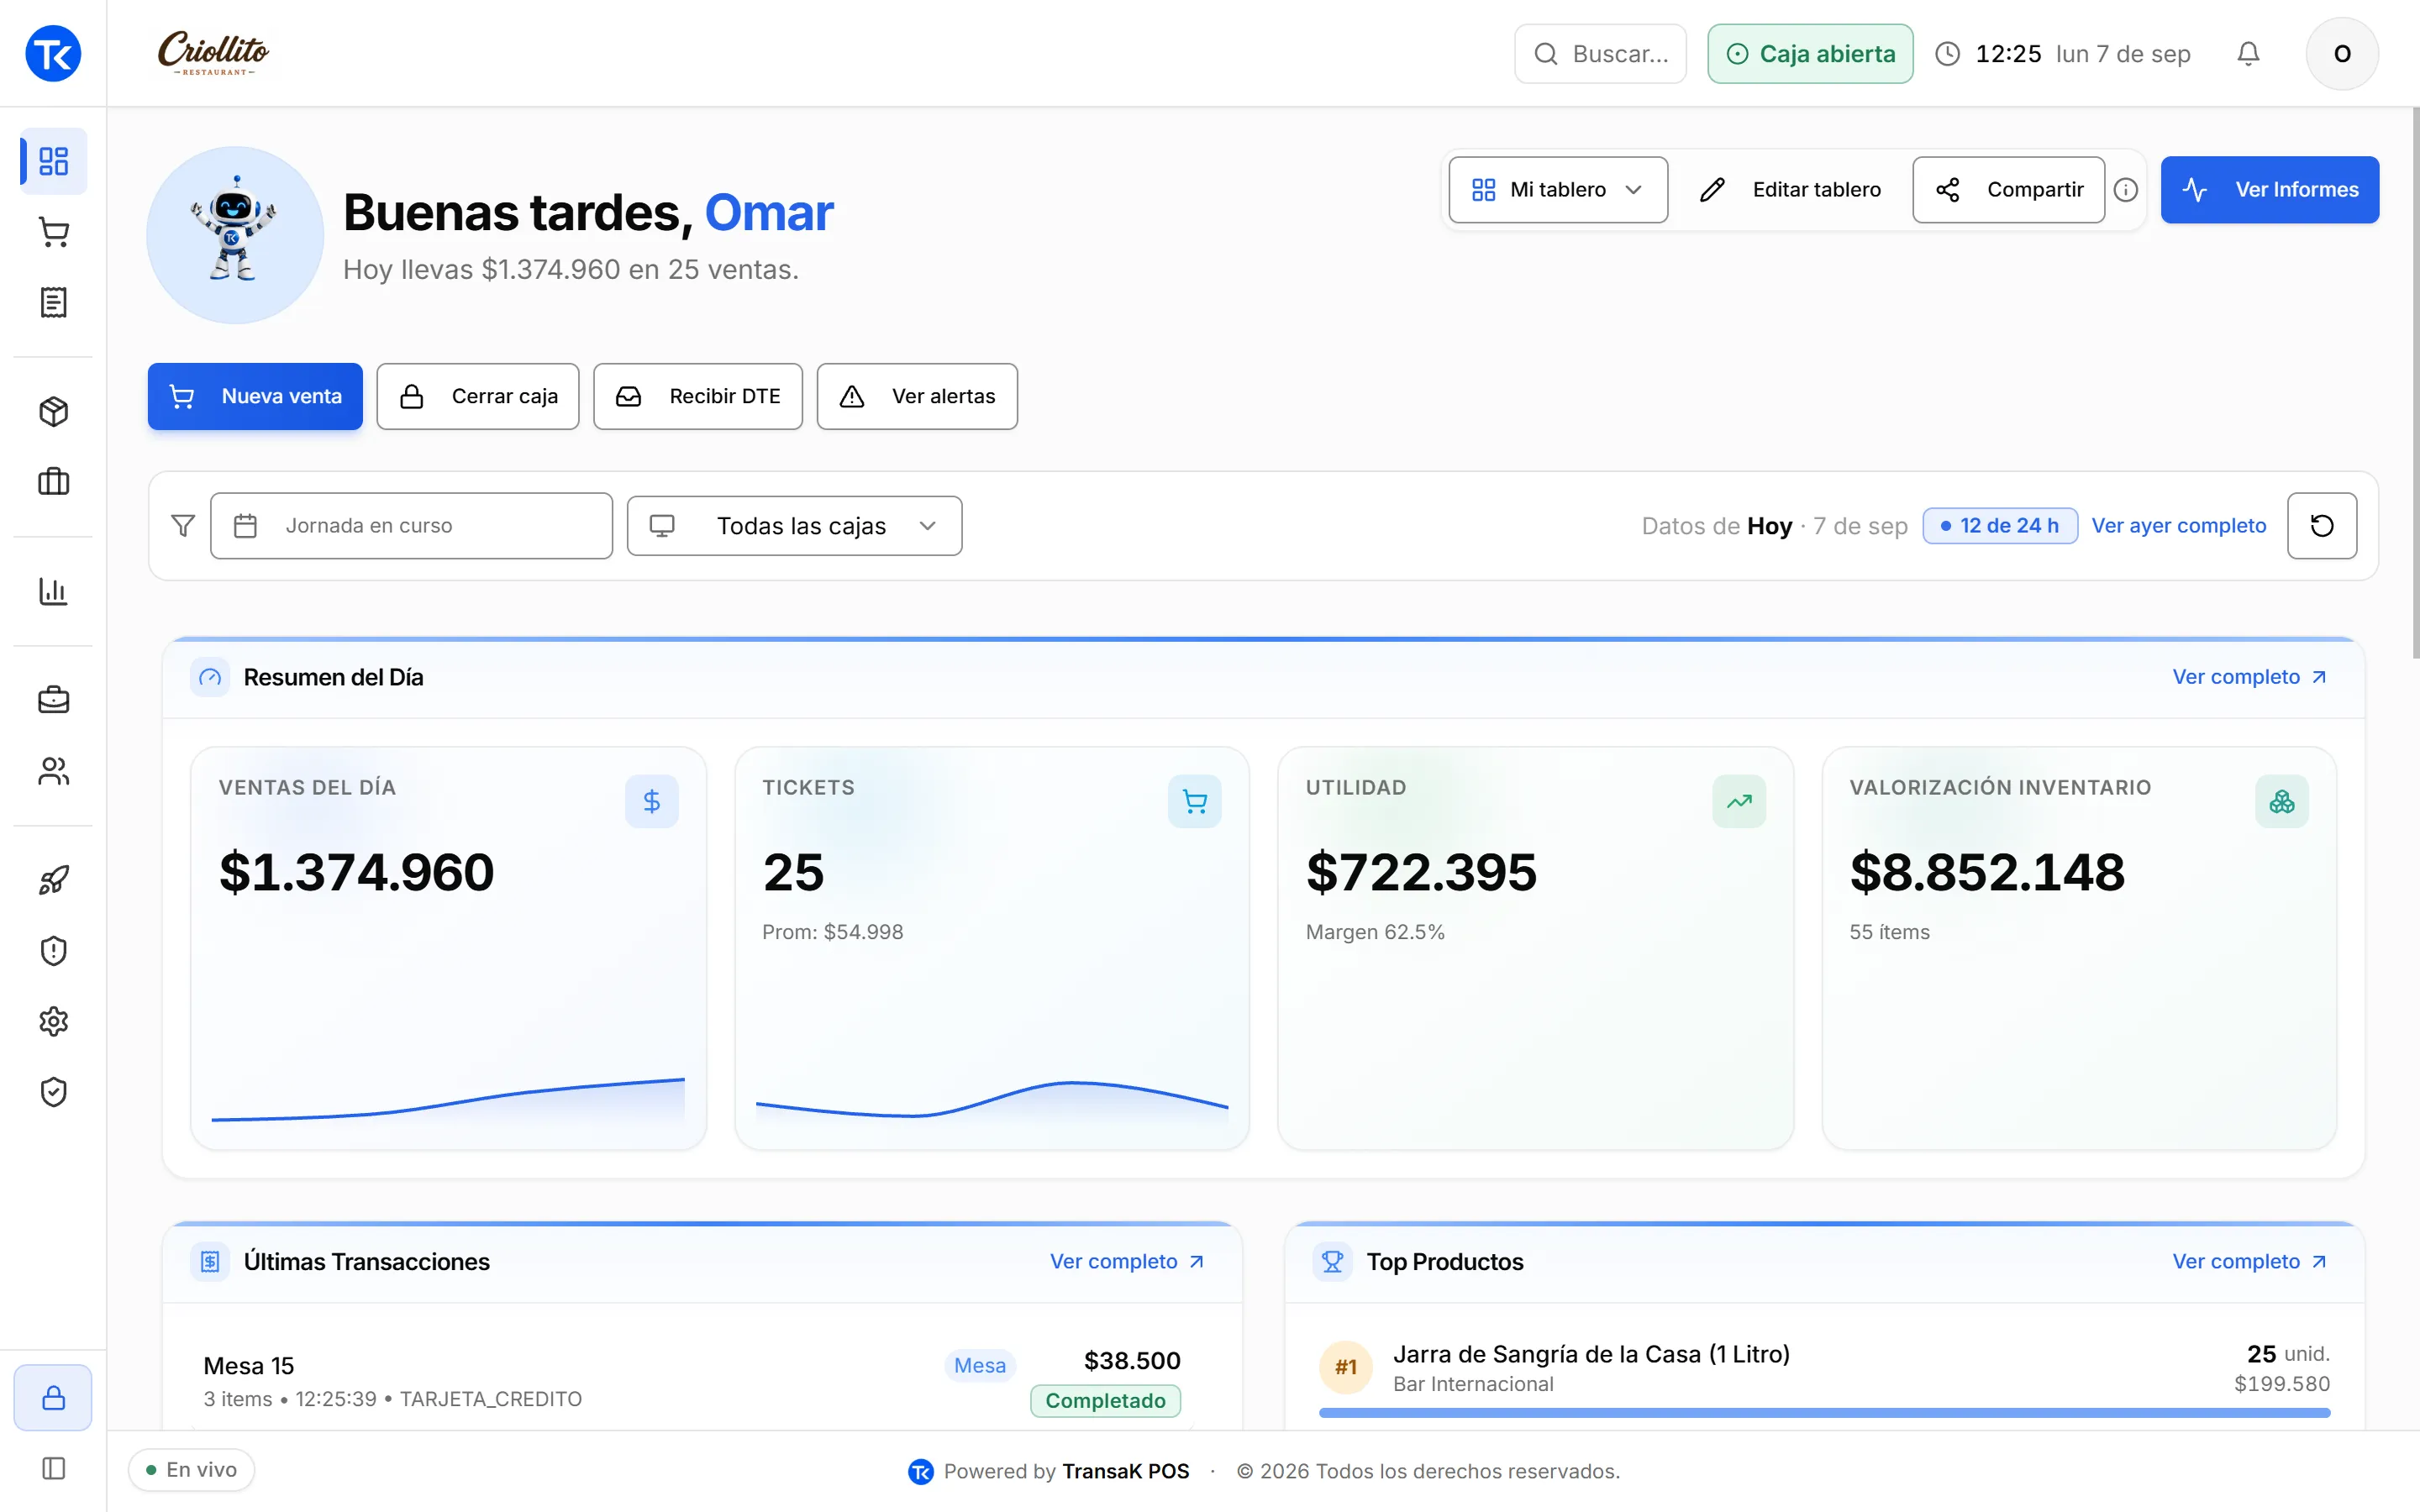2420x1512 pixels.
Task: Expand the Mi tablero dropdown
Action: tap(1558, 190)
